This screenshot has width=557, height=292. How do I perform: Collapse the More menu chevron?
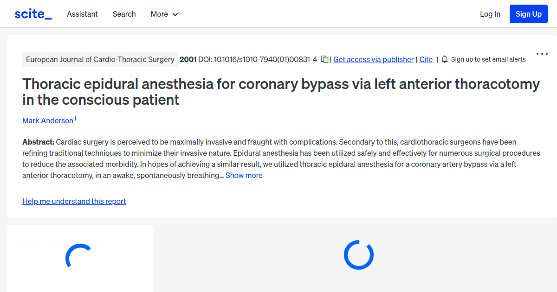click(176, 14)
